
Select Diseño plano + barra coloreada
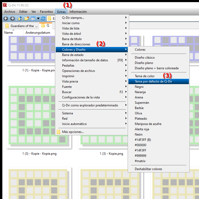(159, 68)
